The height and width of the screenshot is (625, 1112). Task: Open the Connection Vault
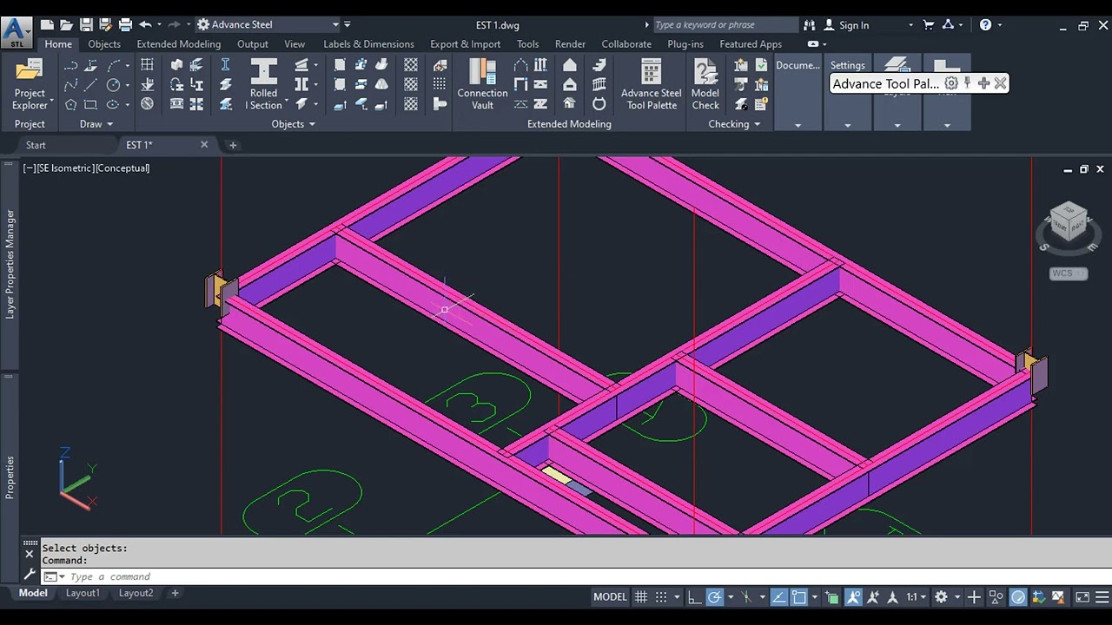[x=482, y=84]
